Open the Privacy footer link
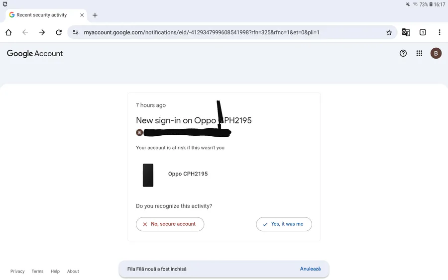 (x=17, y=272)
